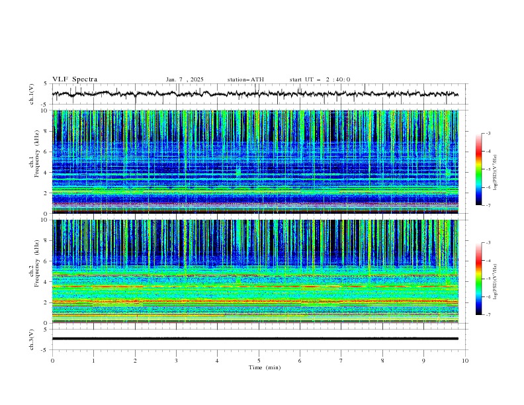Click the 'Time (min)' axis label
This screenshot has height=405, width=524.
pyautogui.click(x=265, y=367)
